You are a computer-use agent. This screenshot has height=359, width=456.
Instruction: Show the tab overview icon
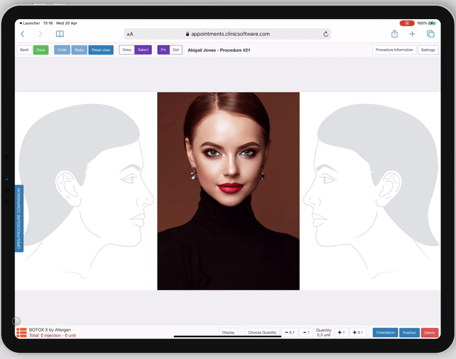click(430, 34)
